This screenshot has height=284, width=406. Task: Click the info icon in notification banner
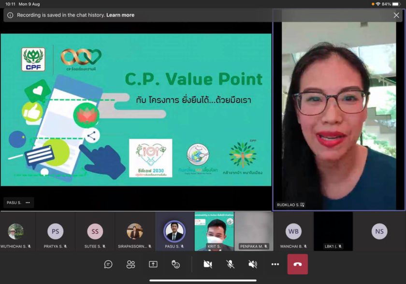(x=10, y=15)
